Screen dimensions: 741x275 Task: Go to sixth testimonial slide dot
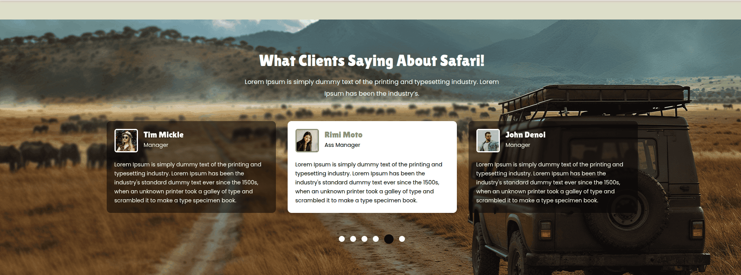point(402,239)
